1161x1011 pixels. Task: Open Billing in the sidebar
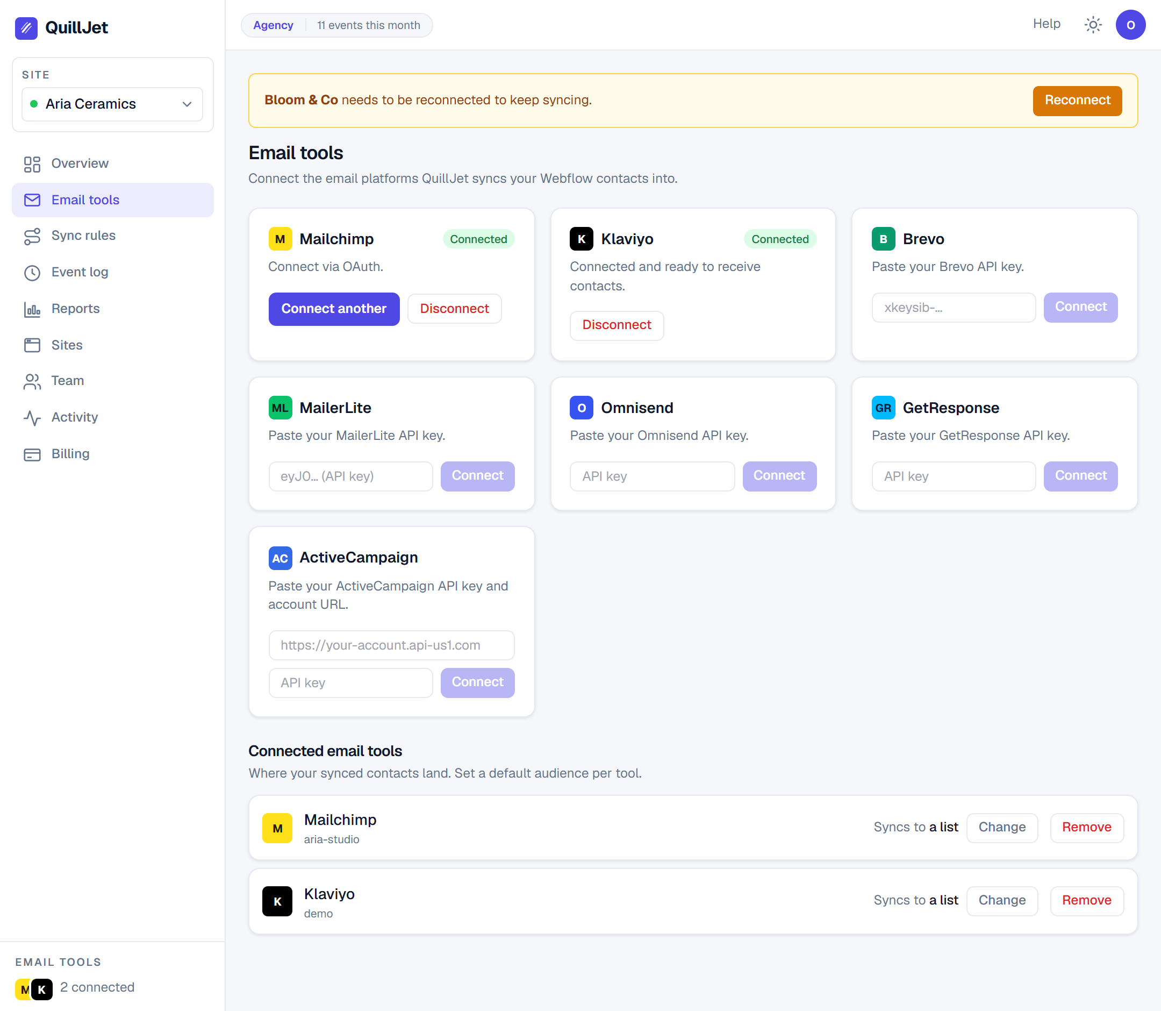[x=113, y=454]
